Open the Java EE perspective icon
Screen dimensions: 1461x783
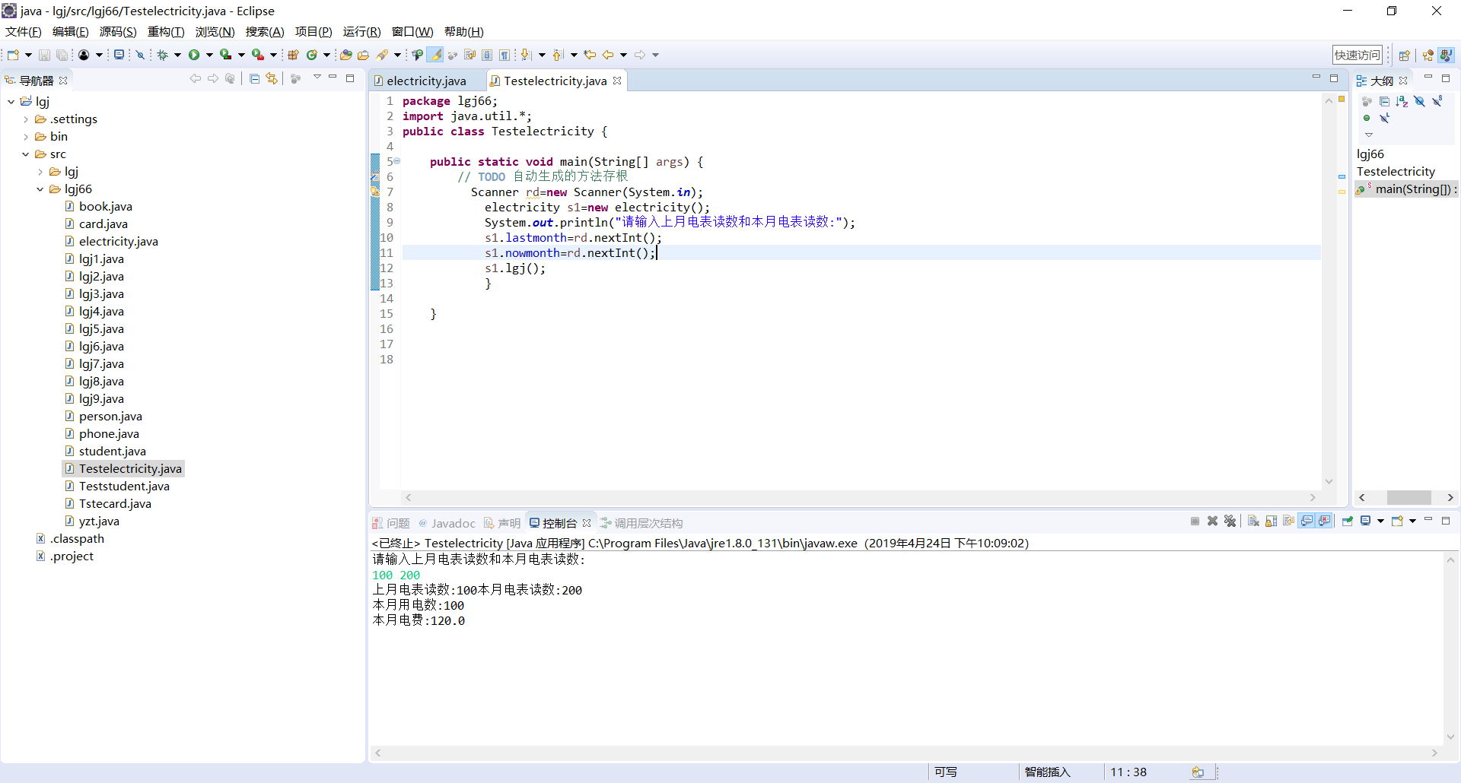point(1428,55)
